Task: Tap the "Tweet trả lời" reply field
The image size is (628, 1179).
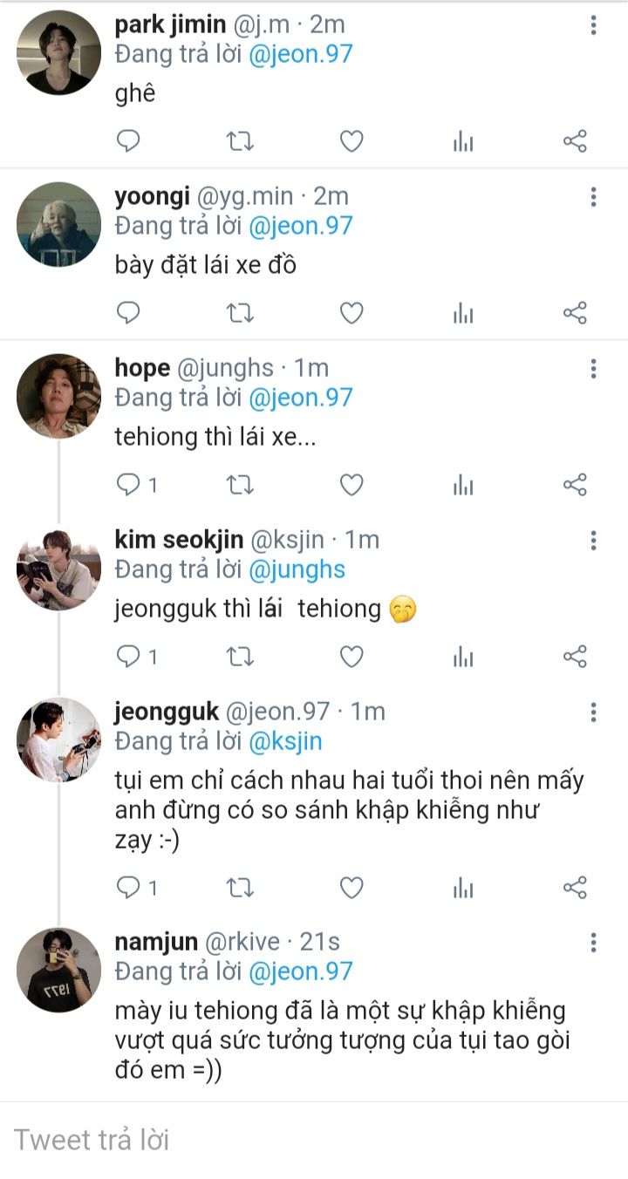Action: (314, 1140)
